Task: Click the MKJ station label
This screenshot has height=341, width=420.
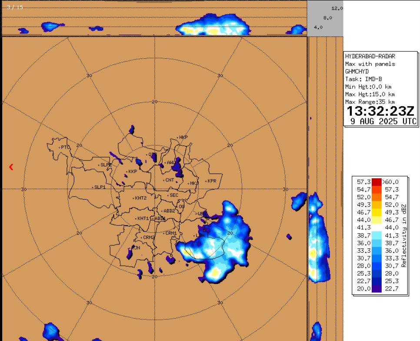Action: pos(194,184)
